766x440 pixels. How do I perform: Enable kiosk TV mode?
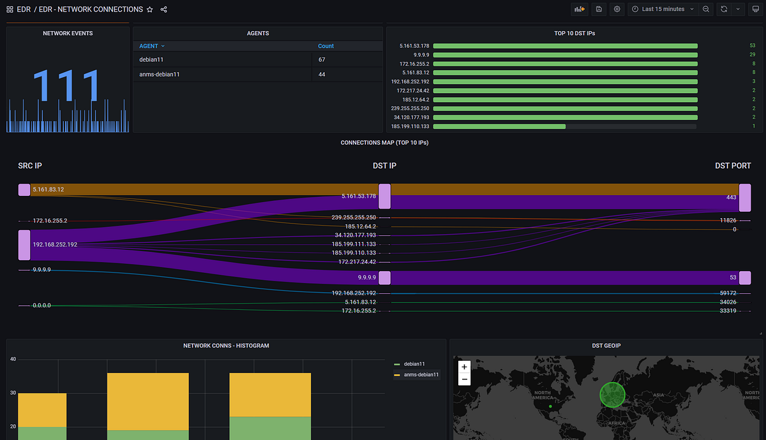point(756,9)
